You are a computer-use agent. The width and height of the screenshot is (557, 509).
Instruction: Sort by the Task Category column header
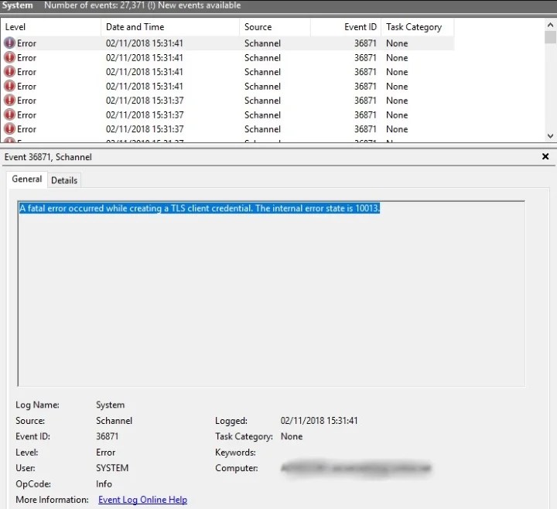pyautogui.click(x=418, y=27)
